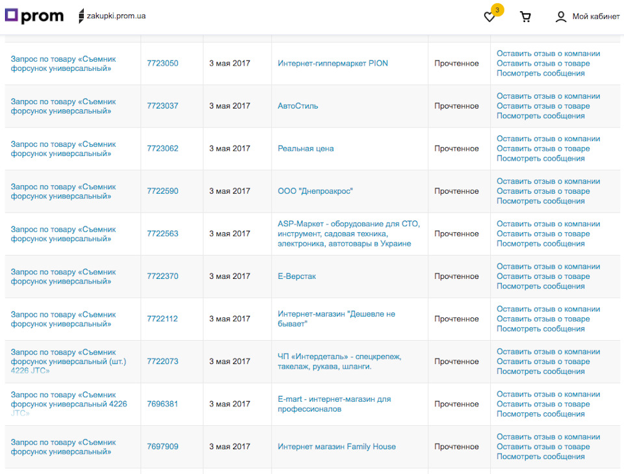Screen dimensions: 624x474
Task: Open Мой кабинет menu
Action: click(596, 16)
